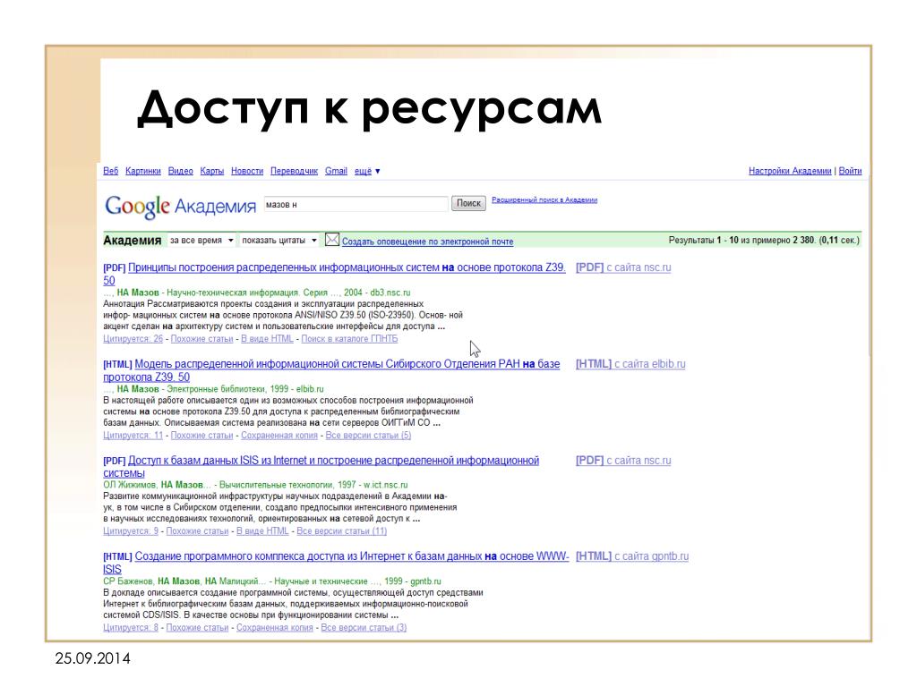Open 'Похожие статьи' under Цитируется: 11
917x687 pixels.
201,436
